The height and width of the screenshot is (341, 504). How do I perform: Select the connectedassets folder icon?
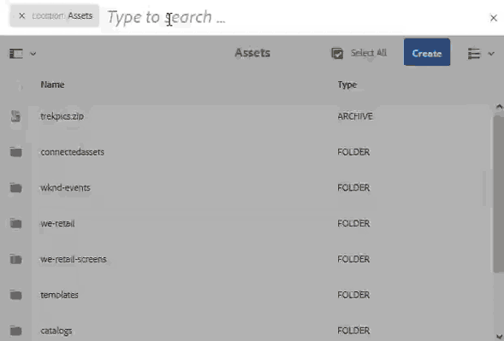(x=15, y=152)
